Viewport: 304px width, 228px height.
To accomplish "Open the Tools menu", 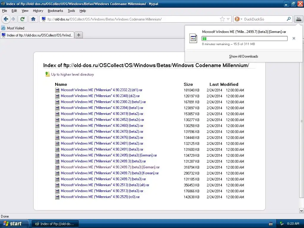I will [71, 11].
